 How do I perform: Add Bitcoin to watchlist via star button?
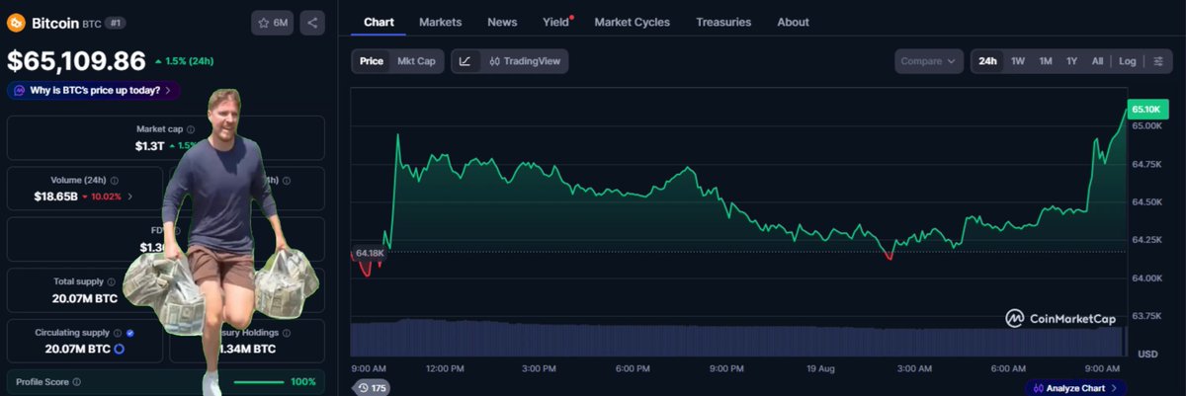[272, 22]
